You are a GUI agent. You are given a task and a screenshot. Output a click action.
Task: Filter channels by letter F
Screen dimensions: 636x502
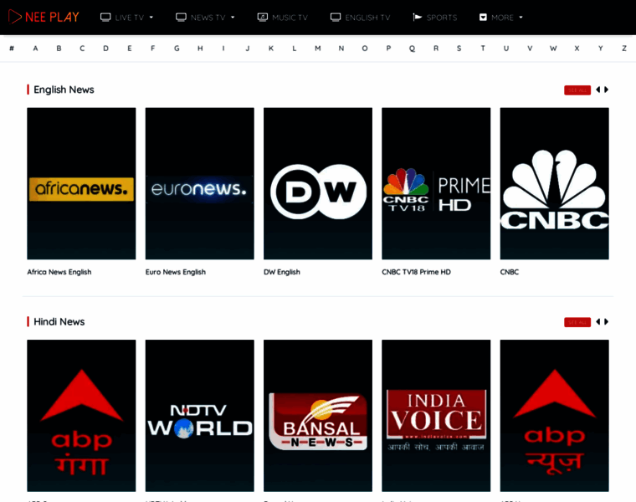[x=153, y=49]
